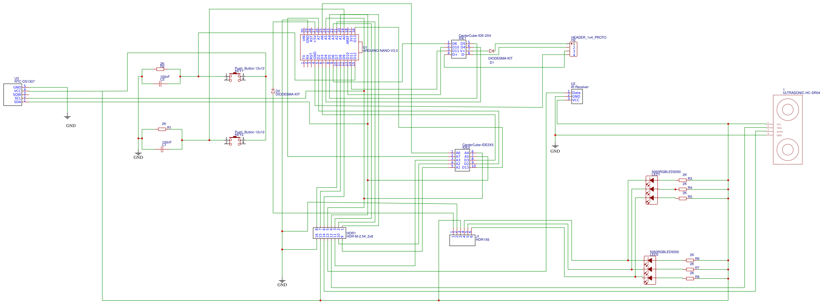The width and height of the screenshot is (824, 305).
Task: Select the D1 diode symbol
Action: (x=492, y=51)
